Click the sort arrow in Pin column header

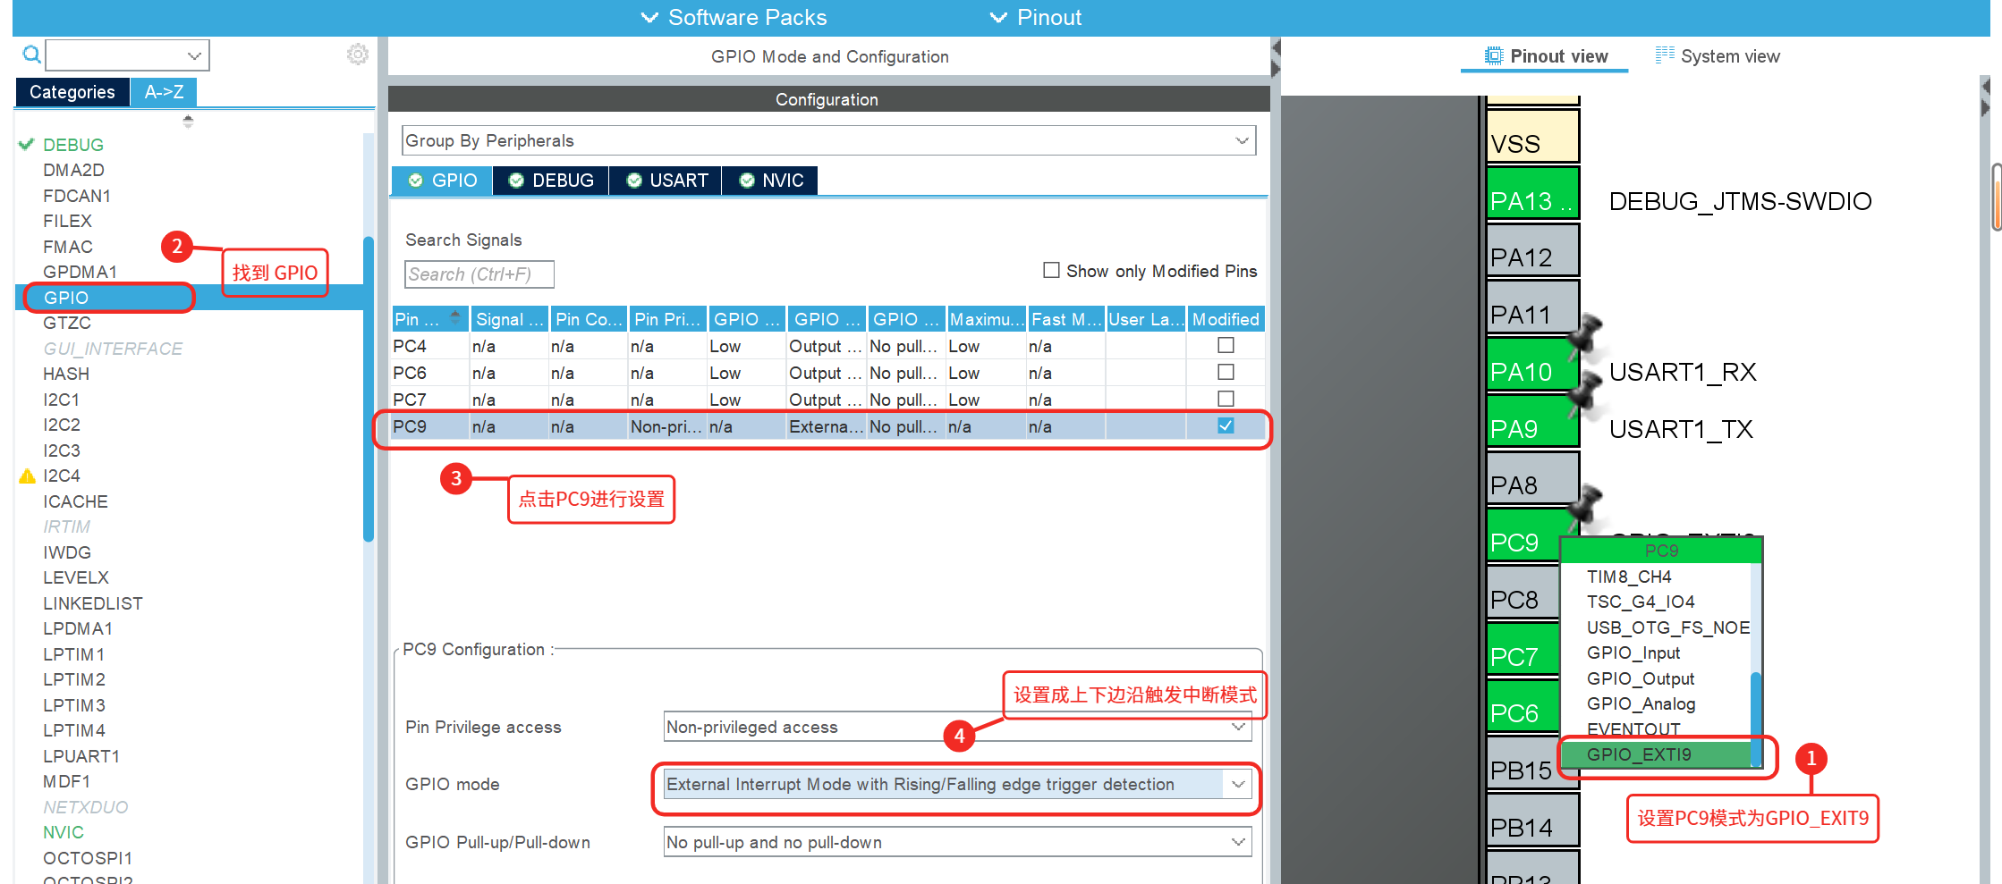pyautogui.click(x=455, y=316)
